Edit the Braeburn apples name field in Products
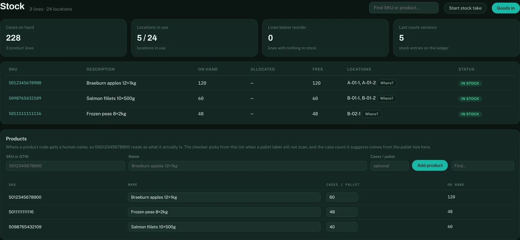 click(224, 197)
